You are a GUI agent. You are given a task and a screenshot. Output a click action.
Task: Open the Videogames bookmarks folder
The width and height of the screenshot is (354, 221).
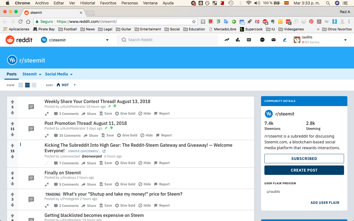pyautogui.click(x=291, y=29)
